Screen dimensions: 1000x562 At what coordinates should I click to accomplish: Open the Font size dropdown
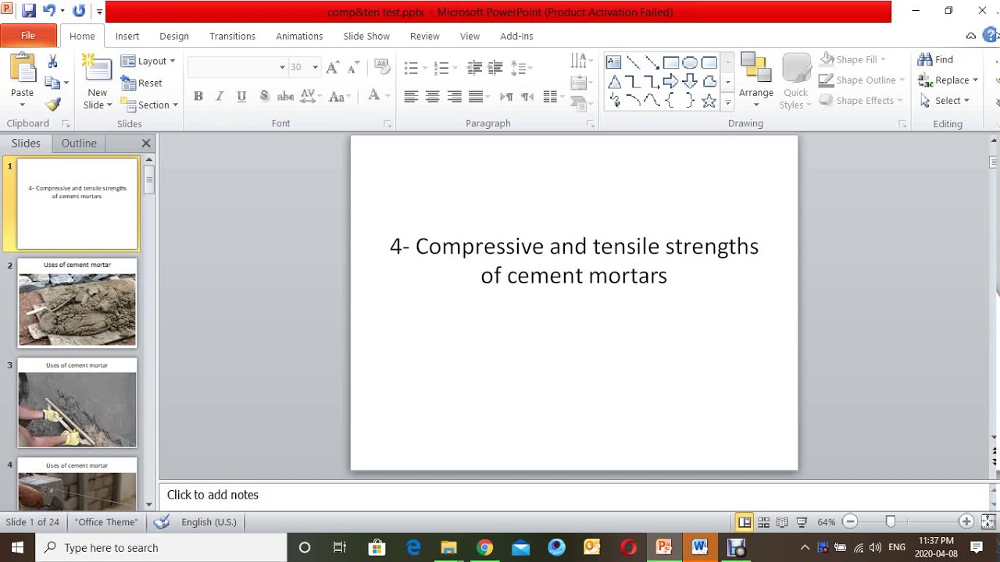(315, 67)
